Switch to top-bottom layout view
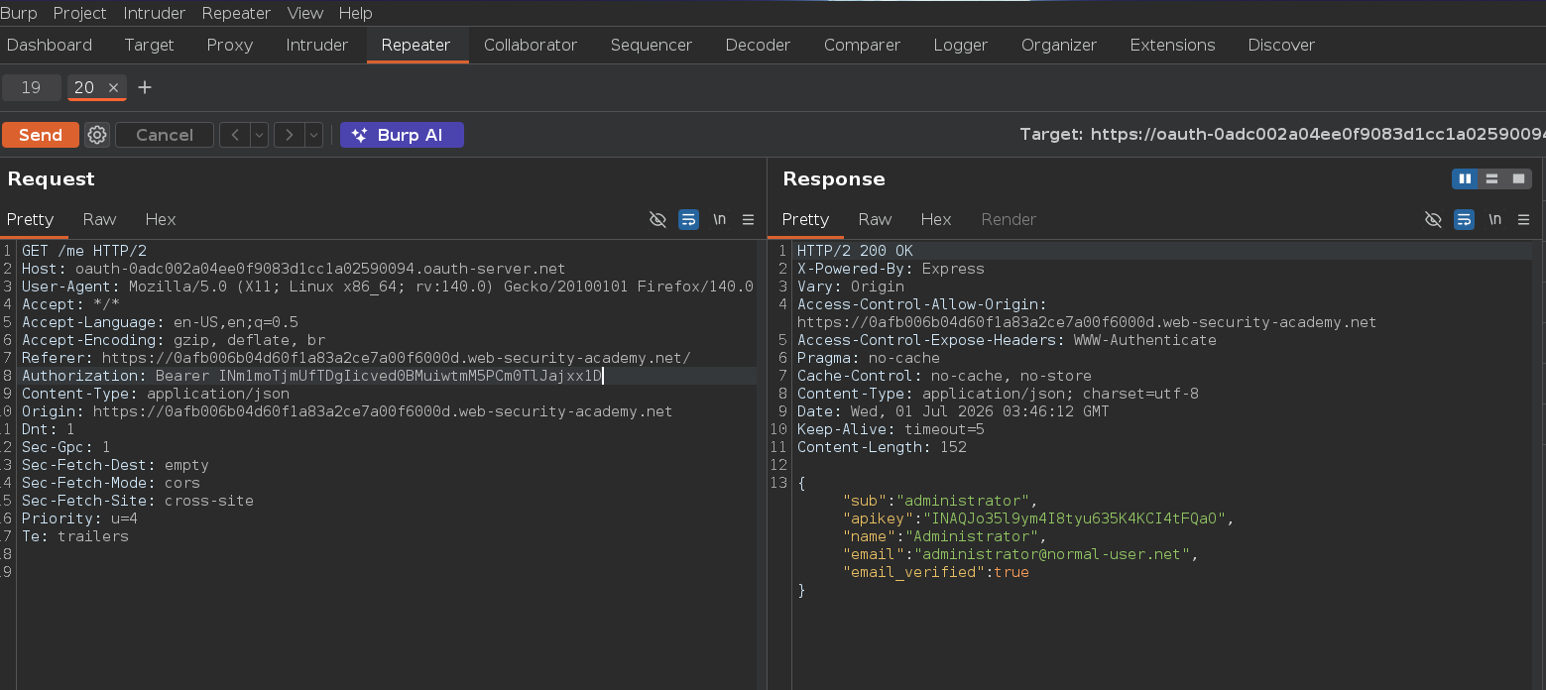 1491,178
